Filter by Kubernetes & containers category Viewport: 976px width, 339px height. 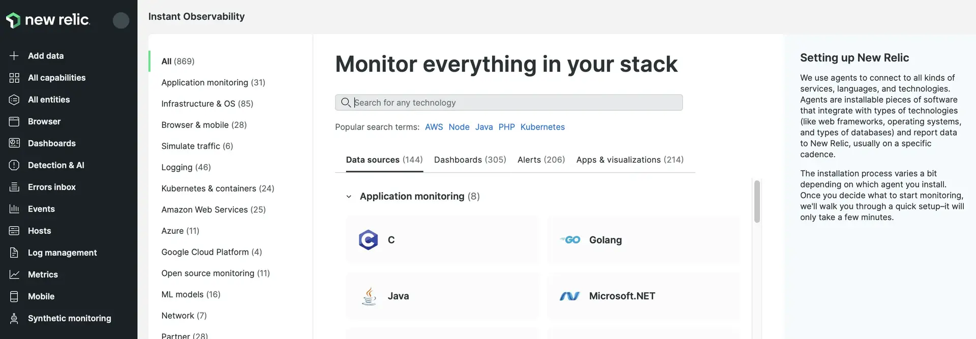pyautogui.click(x=218, y=189)
